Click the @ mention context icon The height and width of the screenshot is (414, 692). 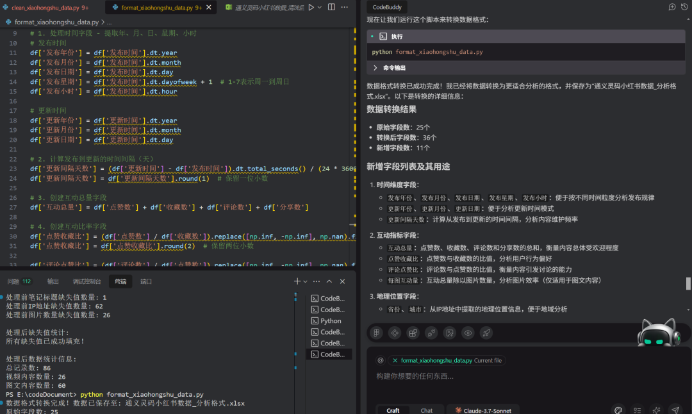pos(380,361)
